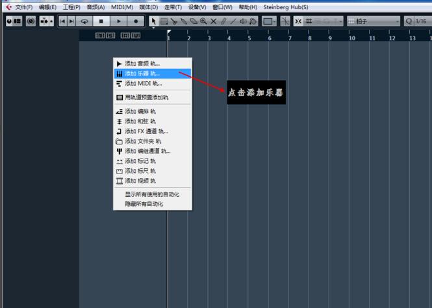
Task: Choose 添加 标记 轨 menu entry
Action: point(153,161)
